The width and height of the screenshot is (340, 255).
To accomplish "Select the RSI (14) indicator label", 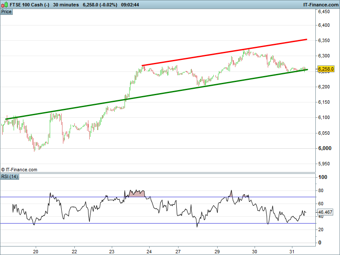I will [x=9, y=176].
